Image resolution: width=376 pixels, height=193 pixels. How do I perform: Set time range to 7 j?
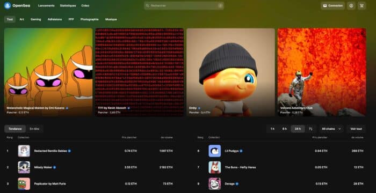click(x=310, y=129)
